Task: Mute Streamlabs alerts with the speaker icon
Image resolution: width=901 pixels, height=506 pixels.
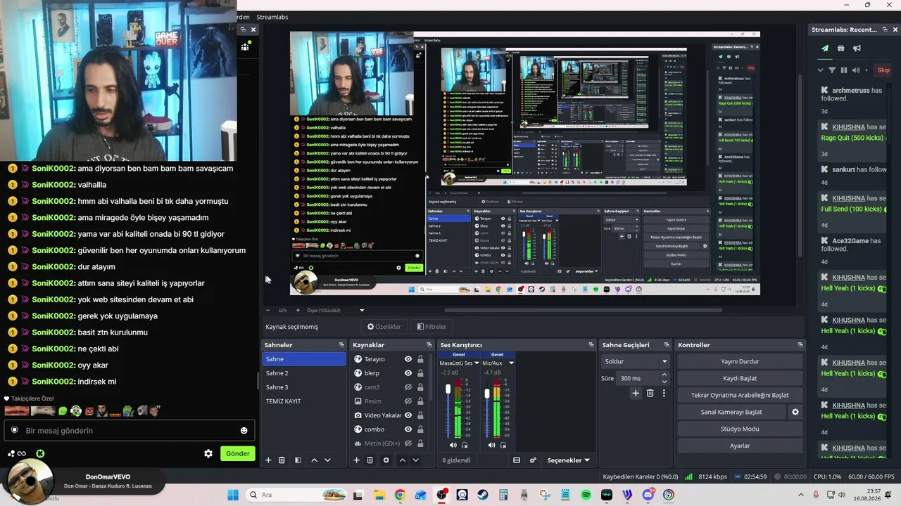Action: tap(856, 70)
